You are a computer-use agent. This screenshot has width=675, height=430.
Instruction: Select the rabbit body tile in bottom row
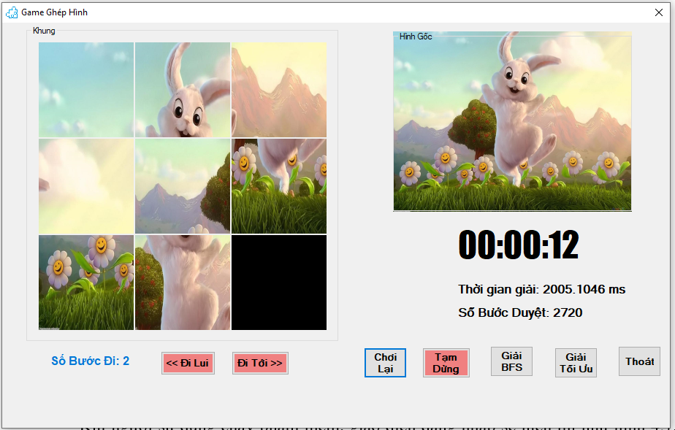click(x=183, y=283)
